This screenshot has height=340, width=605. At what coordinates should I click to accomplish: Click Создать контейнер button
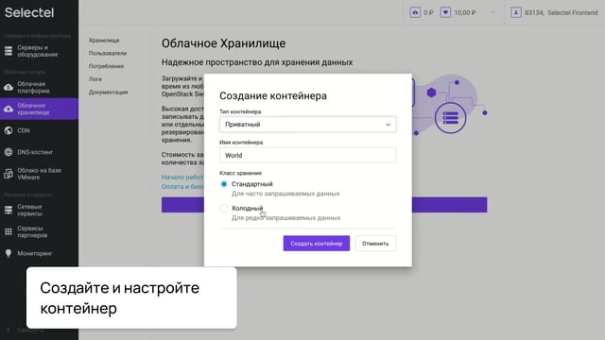(x=317, y=244)
